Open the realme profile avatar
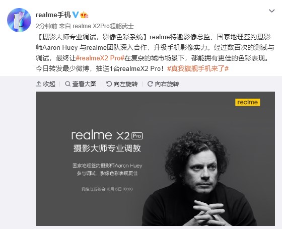 [19, 20]
